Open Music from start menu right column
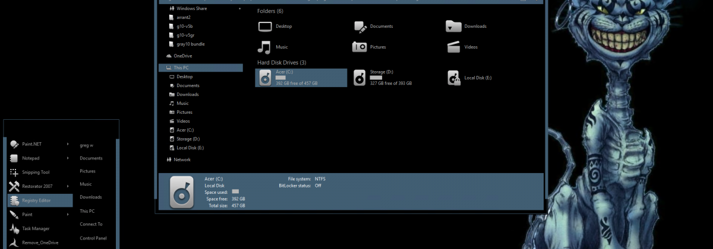This screenshot has height=249, width=713. pyautogui.click(x=86, y=184)
